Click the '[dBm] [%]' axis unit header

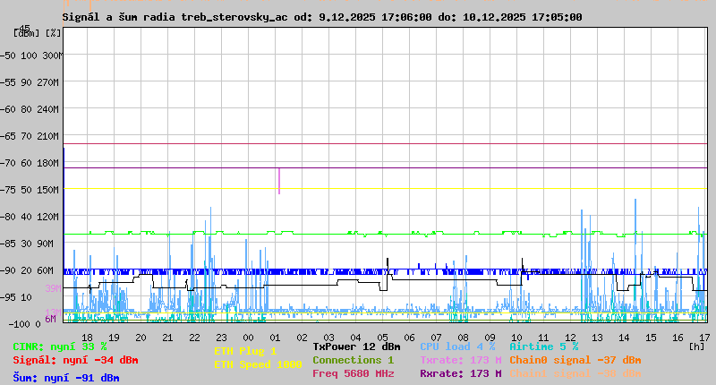tap(38, 33)
